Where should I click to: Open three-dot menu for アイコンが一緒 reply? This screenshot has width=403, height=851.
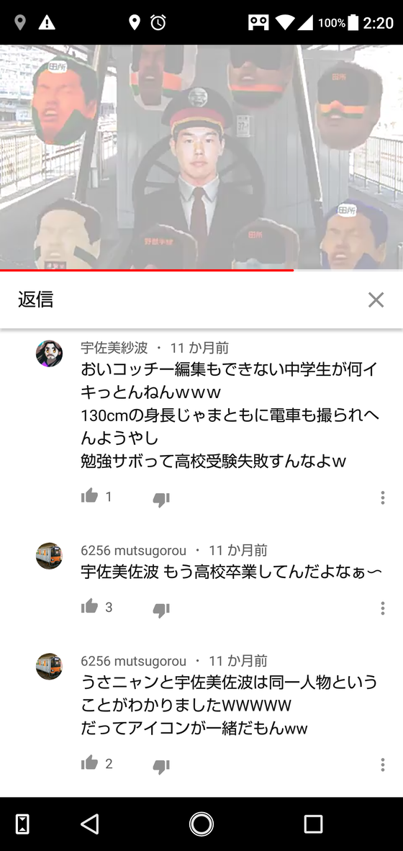382,765
